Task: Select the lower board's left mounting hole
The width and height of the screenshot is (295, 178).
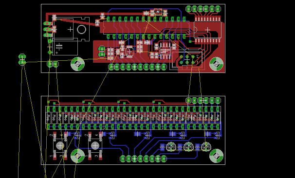Action: [77, 156]
